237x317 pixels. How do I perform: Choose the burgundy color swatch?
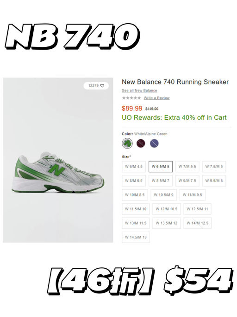point(141,143)
